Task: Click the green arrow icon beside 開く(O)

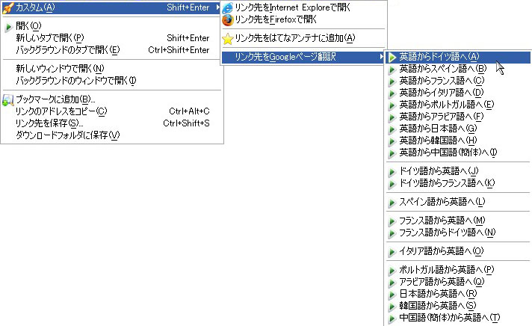Action: pyautogui.click(x=8, y=26)
